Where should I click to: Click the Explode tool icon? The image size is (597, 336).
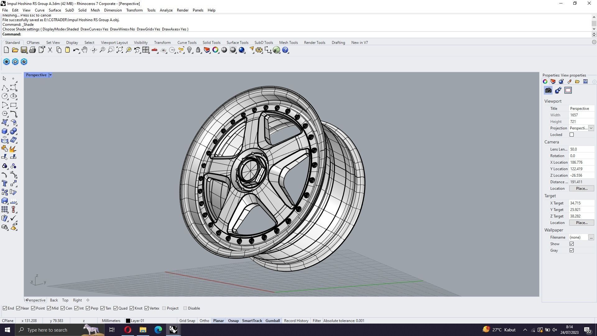pos(13,149)
